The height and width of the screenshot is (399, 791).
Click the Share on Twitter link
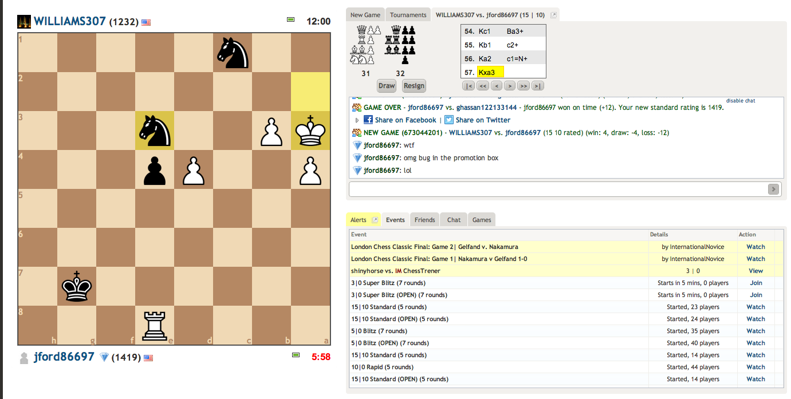(483, 120)
